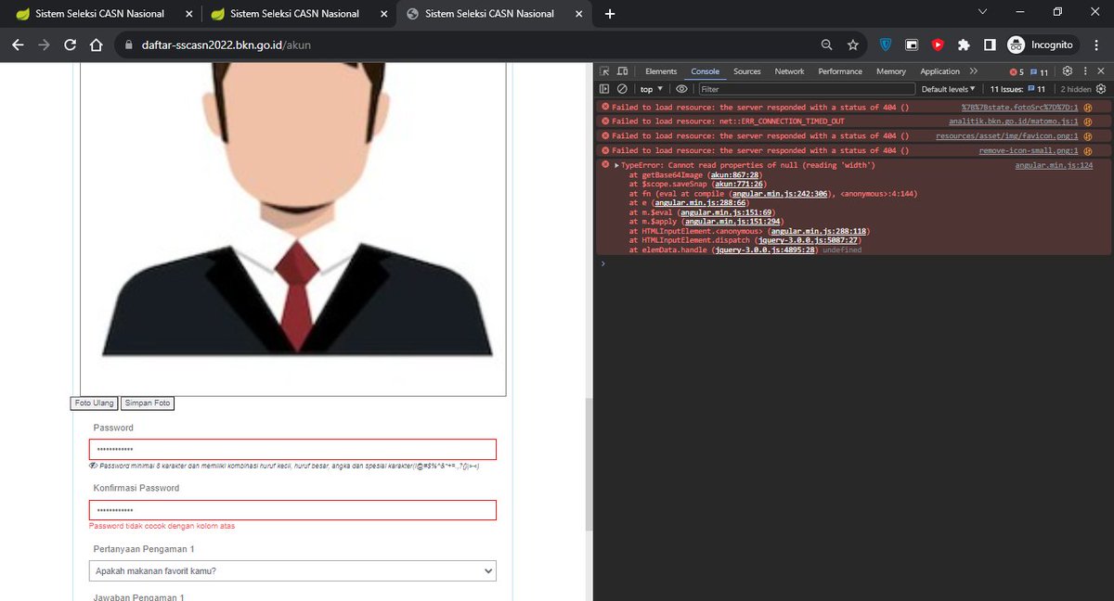Open the red shield play extension
This screenshot has height=601, width=1114.
point(938,45)
